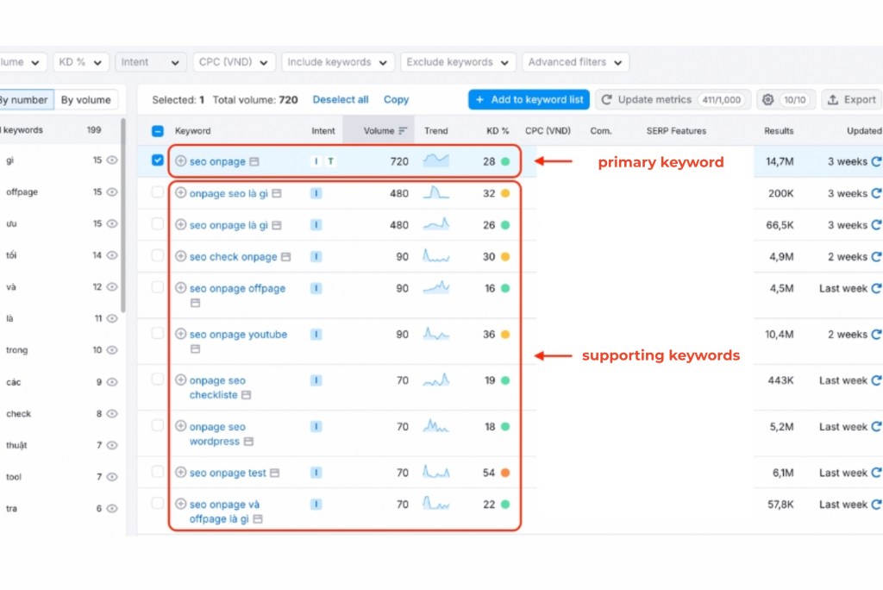Open the Include keywords dropdown
The height and width of the screenshot is (590, 883).
tap(337, 61)
